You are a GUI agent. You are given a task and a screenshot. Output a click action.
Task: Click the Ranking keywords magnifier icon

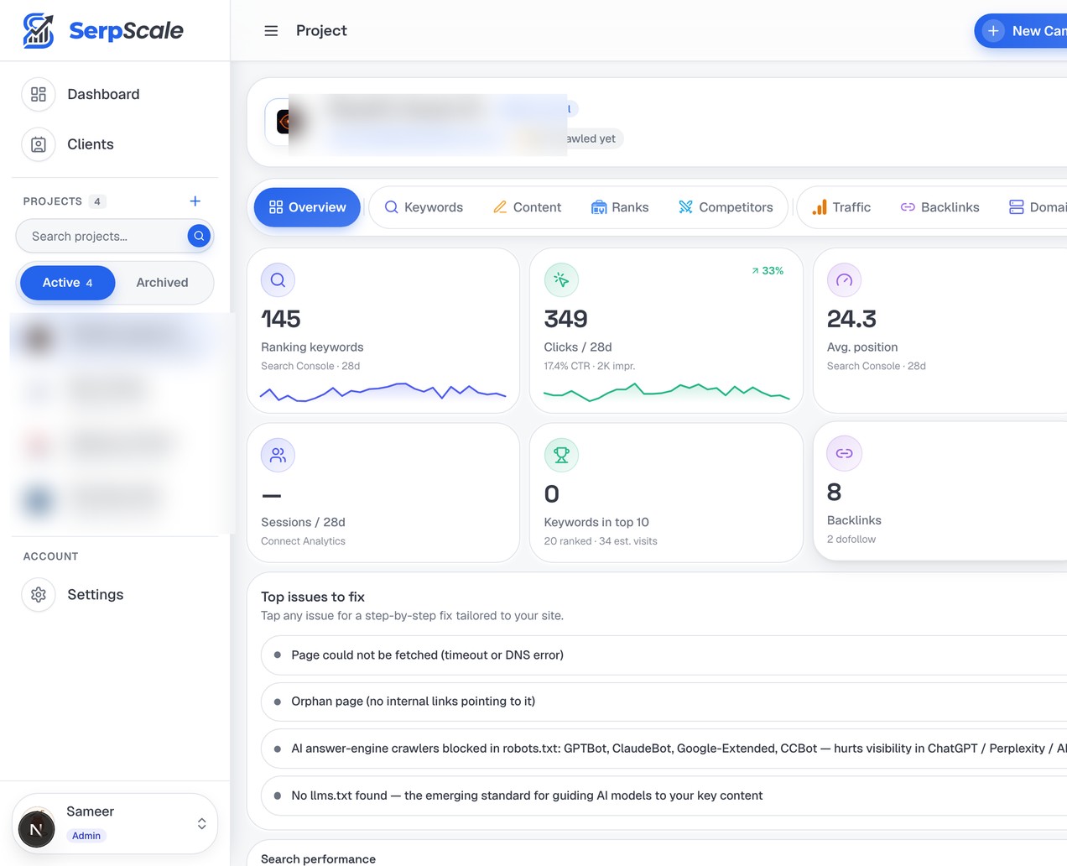pos(278,280)
